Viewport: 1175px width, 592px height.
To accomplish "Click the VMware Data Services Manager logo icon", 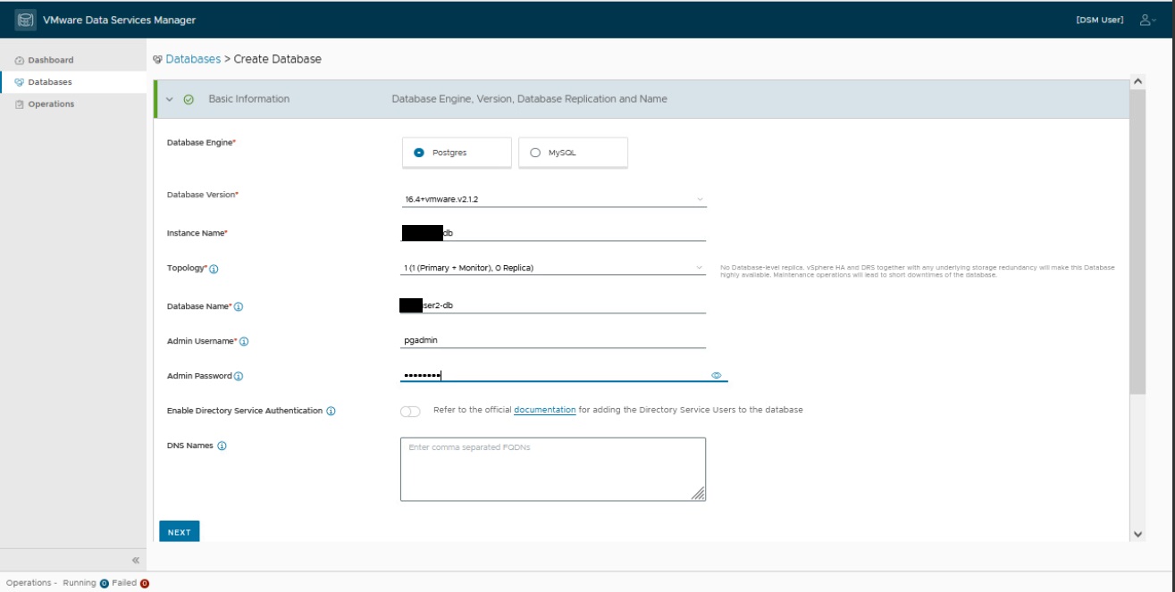I will pyautogui.click(x=26, y=20).
